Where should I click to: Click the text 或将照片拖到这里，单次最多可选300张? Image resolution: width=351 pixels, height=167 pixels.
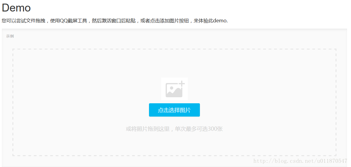(x=174, y=129)
